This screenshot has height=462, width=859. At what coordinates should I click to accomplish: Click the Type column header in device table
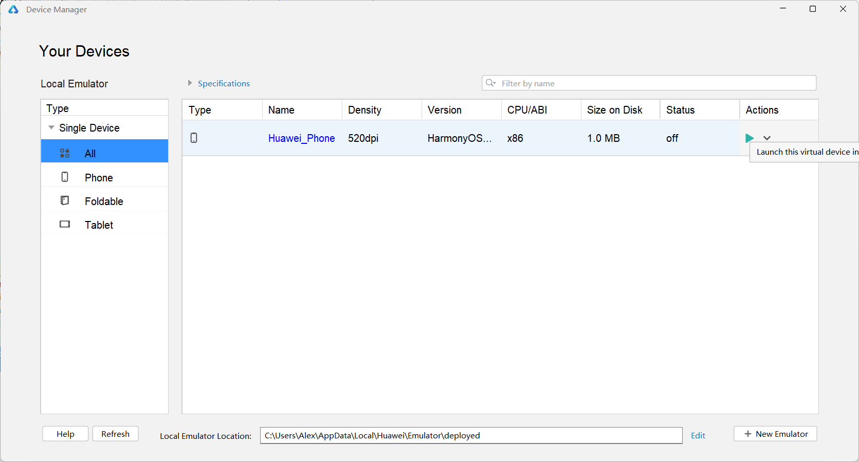point(223,110)
